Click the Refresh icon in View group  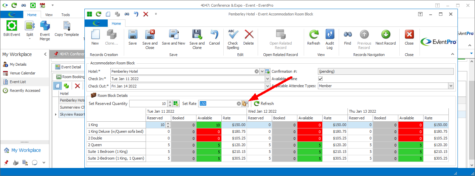pyautogui.click(x=314, y=35)
